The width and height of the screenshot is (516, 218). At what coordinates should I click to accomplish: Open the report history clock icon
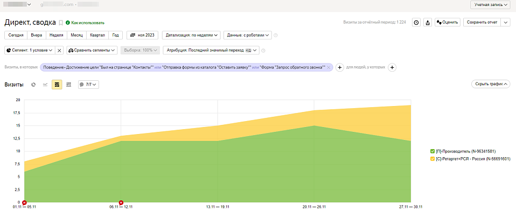pos(416,23)
